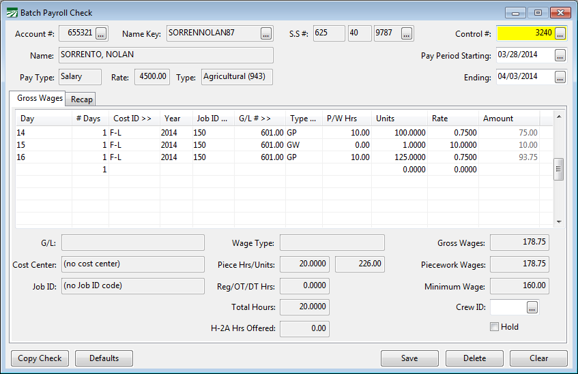Click the Job ID field below grid
The height and width of the screenshot is (374, 578).
(x=132, y=285)
